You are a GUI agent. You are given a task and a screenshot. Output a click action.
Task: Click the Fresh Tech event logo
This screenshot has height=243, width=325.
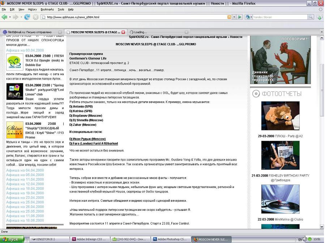[14, 62]
